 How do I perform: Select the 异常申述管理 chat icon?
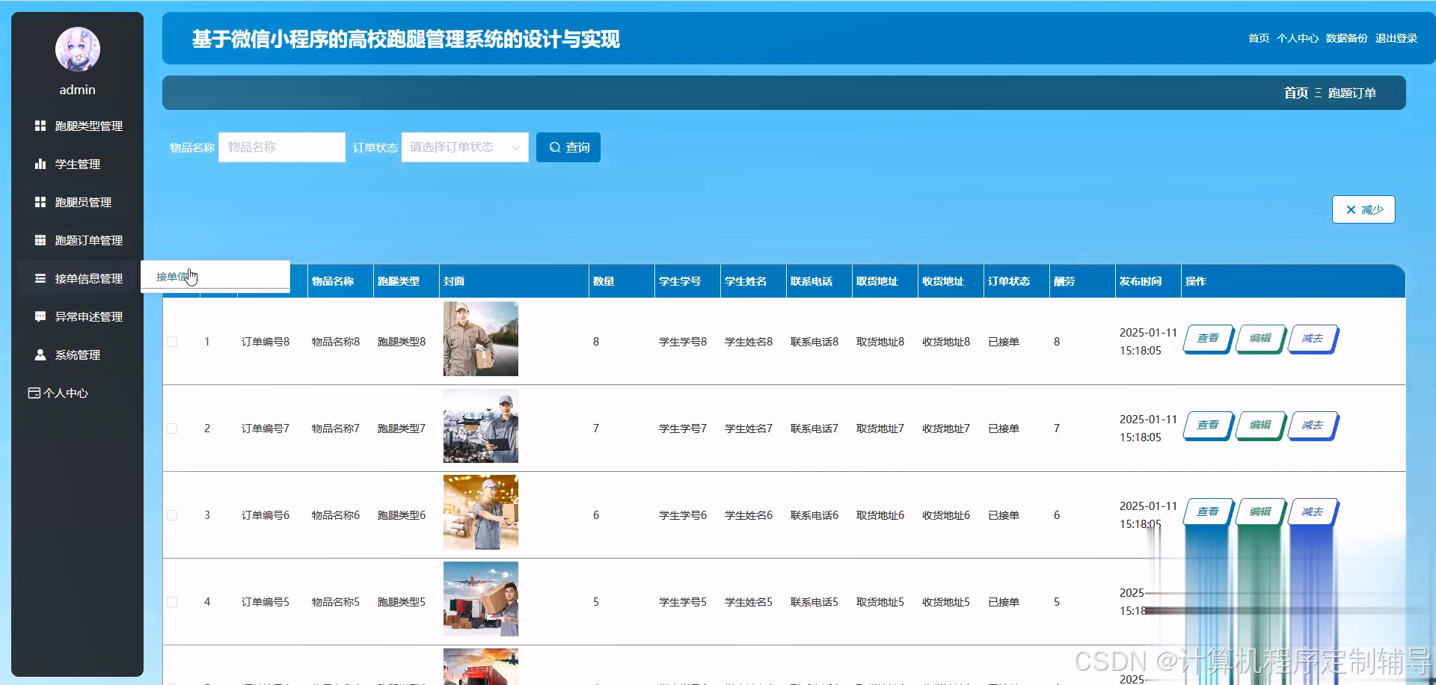[40, 316]
